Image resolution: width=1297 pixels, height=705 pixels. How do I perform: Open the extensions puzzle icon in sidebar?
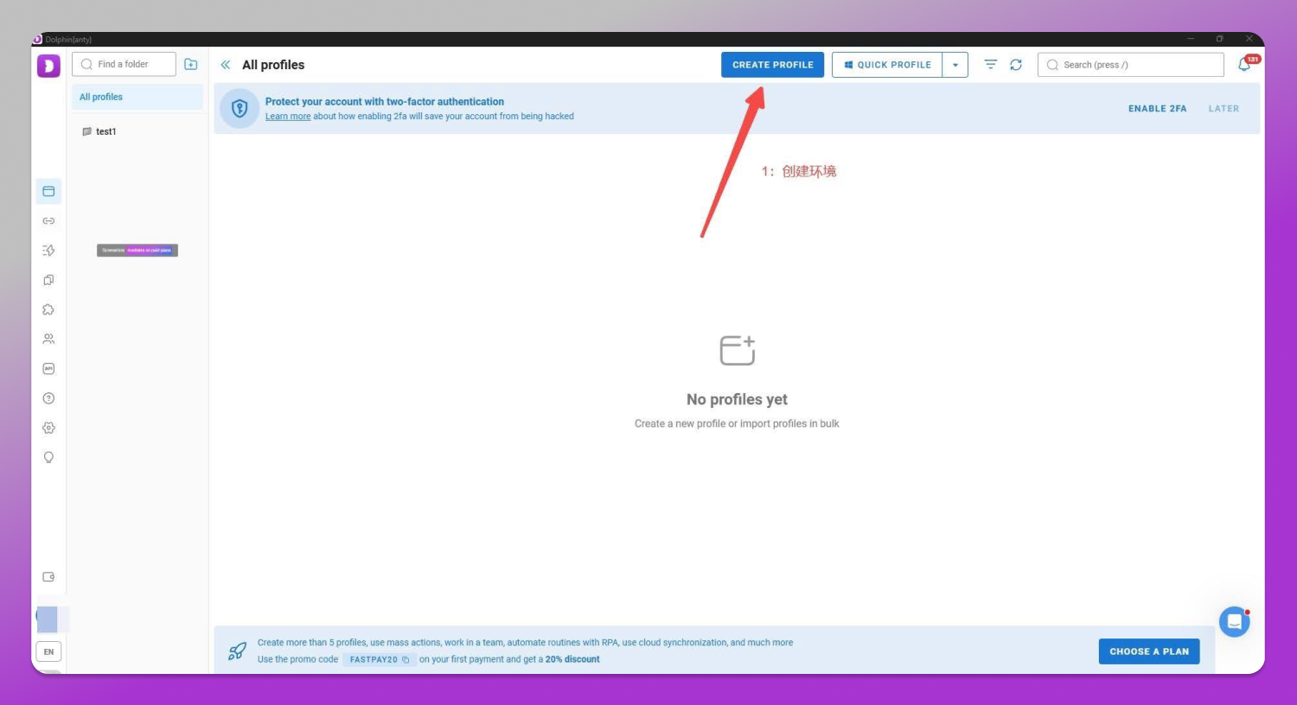click(x=48, y=309)
